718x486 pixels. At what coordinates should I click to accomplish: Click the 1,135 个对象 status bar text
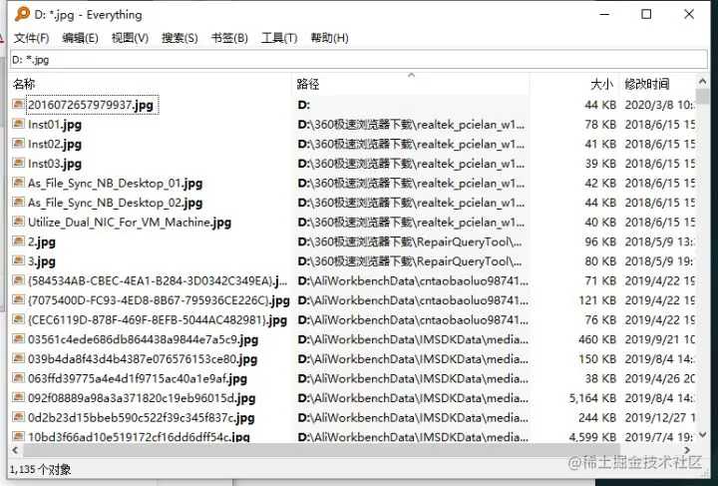coord(40,469)
